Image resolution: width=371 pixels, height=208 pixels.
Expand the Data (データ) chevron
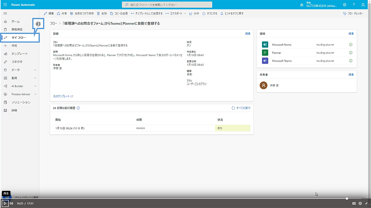pos(35,70)
